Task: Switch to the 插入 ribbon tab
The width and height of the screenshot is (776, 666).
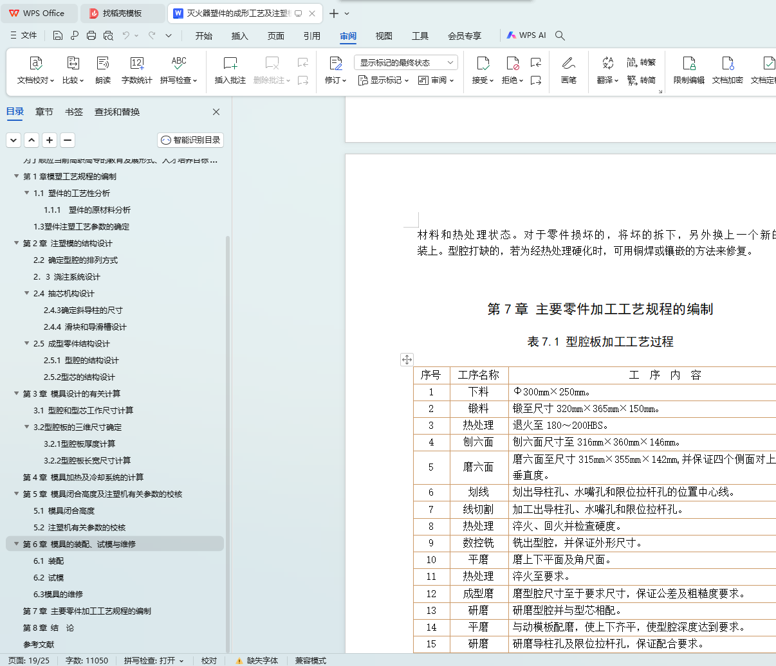Action: pos(240,35)
